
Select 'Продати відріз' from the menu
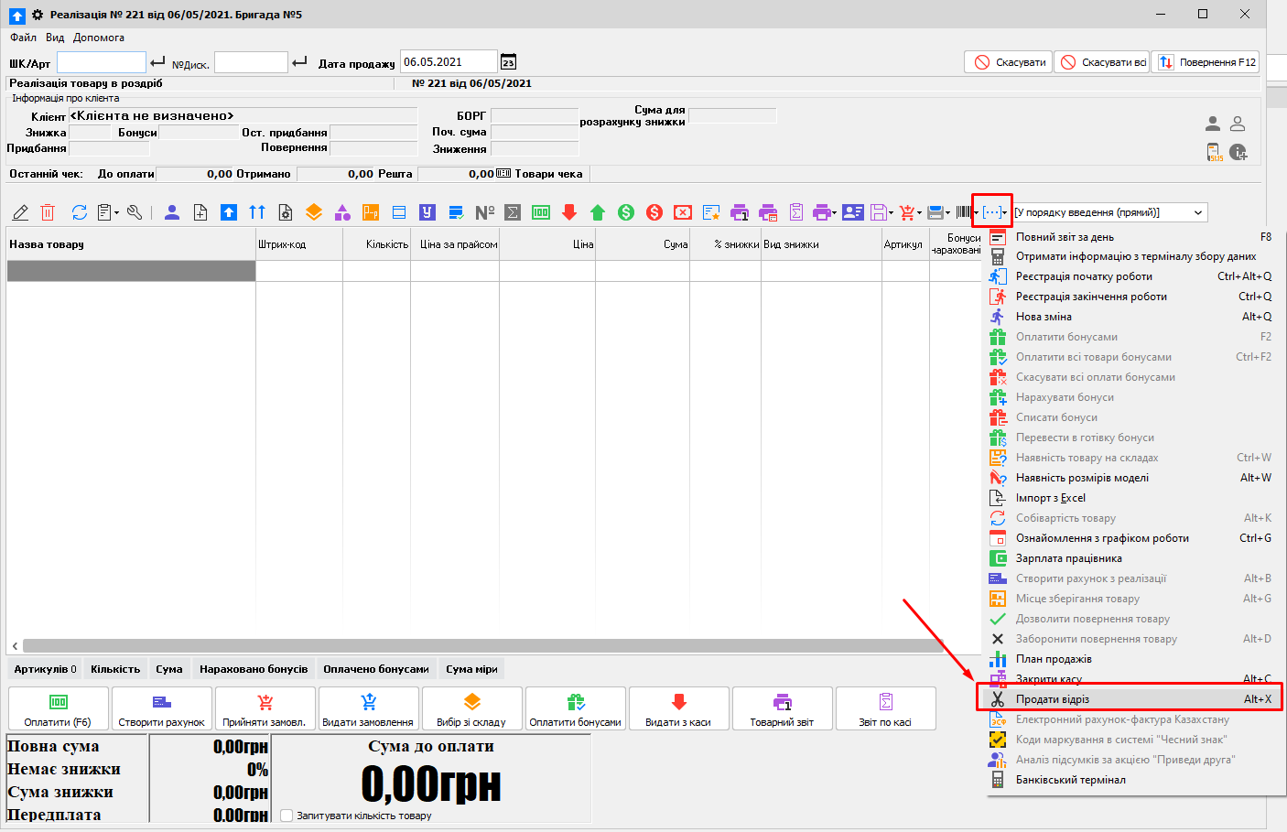point(1053,699)
